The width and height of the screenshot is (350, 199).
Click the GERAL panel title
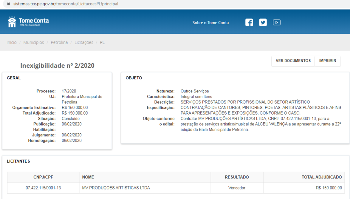point(14,78)
